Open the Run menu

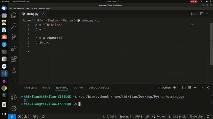click(x=36, y=9)
